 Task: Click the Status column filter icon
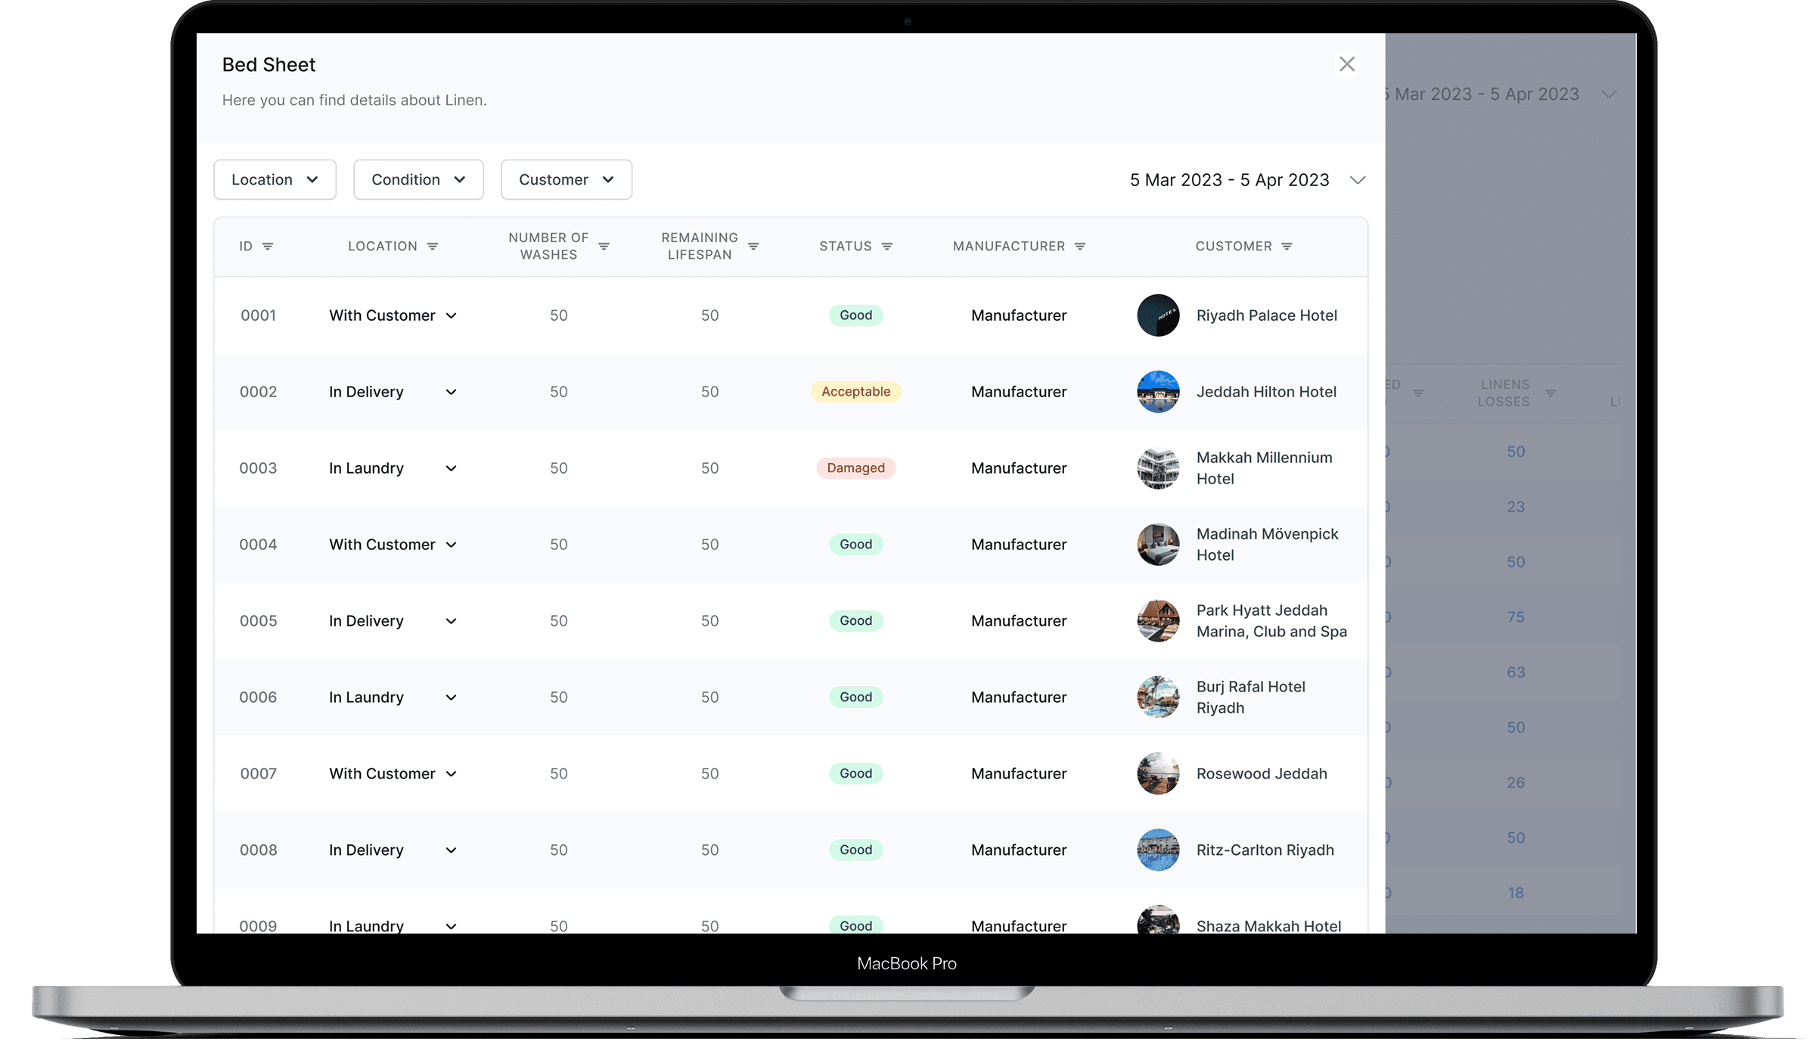(887, 247)
